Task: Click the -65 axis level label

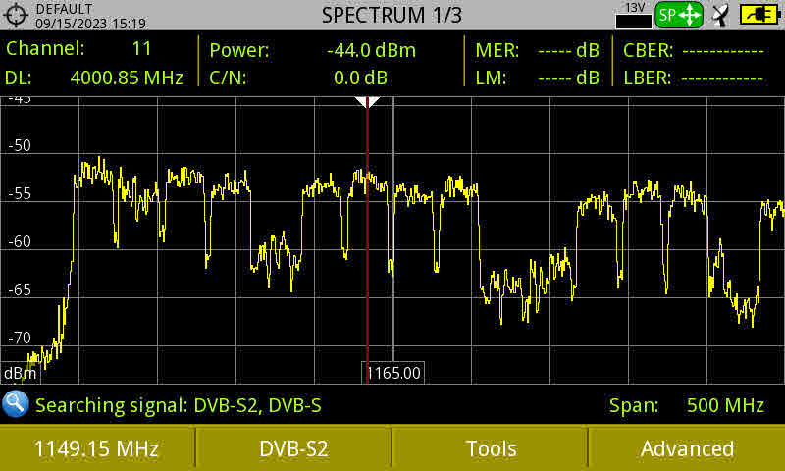Action: tap(20, 289)
